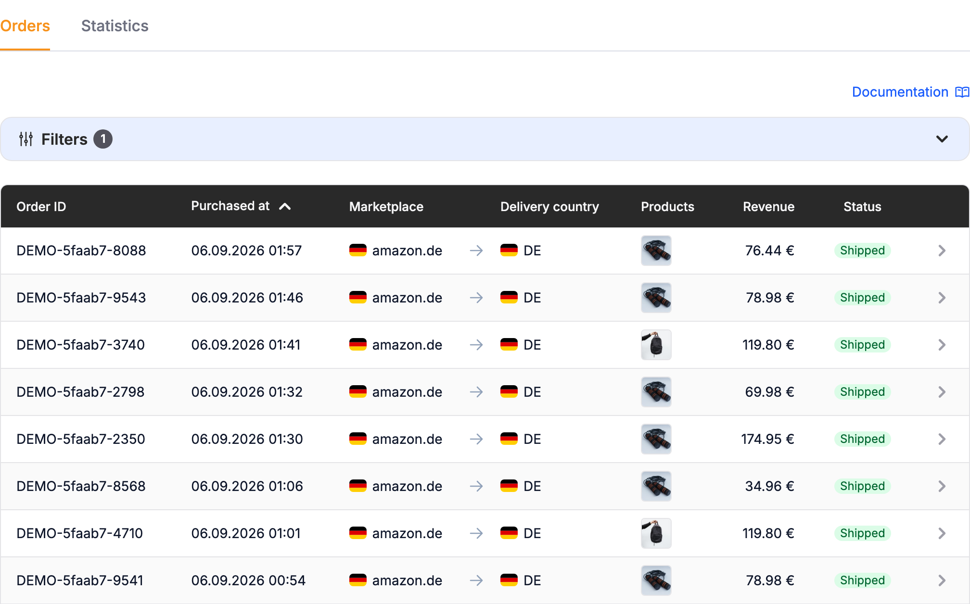Open details chevron for order DEMO-5faab7-3740

(942, 345)
